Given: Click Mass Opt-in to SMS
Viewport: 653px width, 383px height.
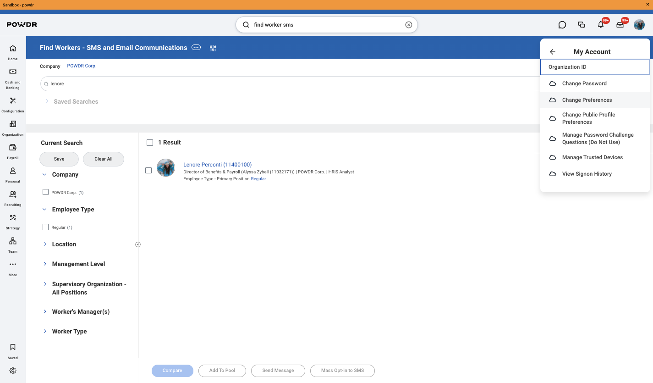Looking at the screenshot, I should coord(342,371).
